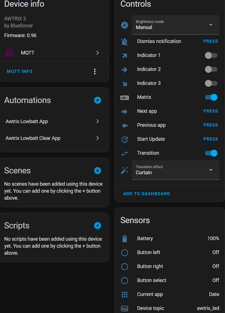Click the Start Update clock icon

124,139
